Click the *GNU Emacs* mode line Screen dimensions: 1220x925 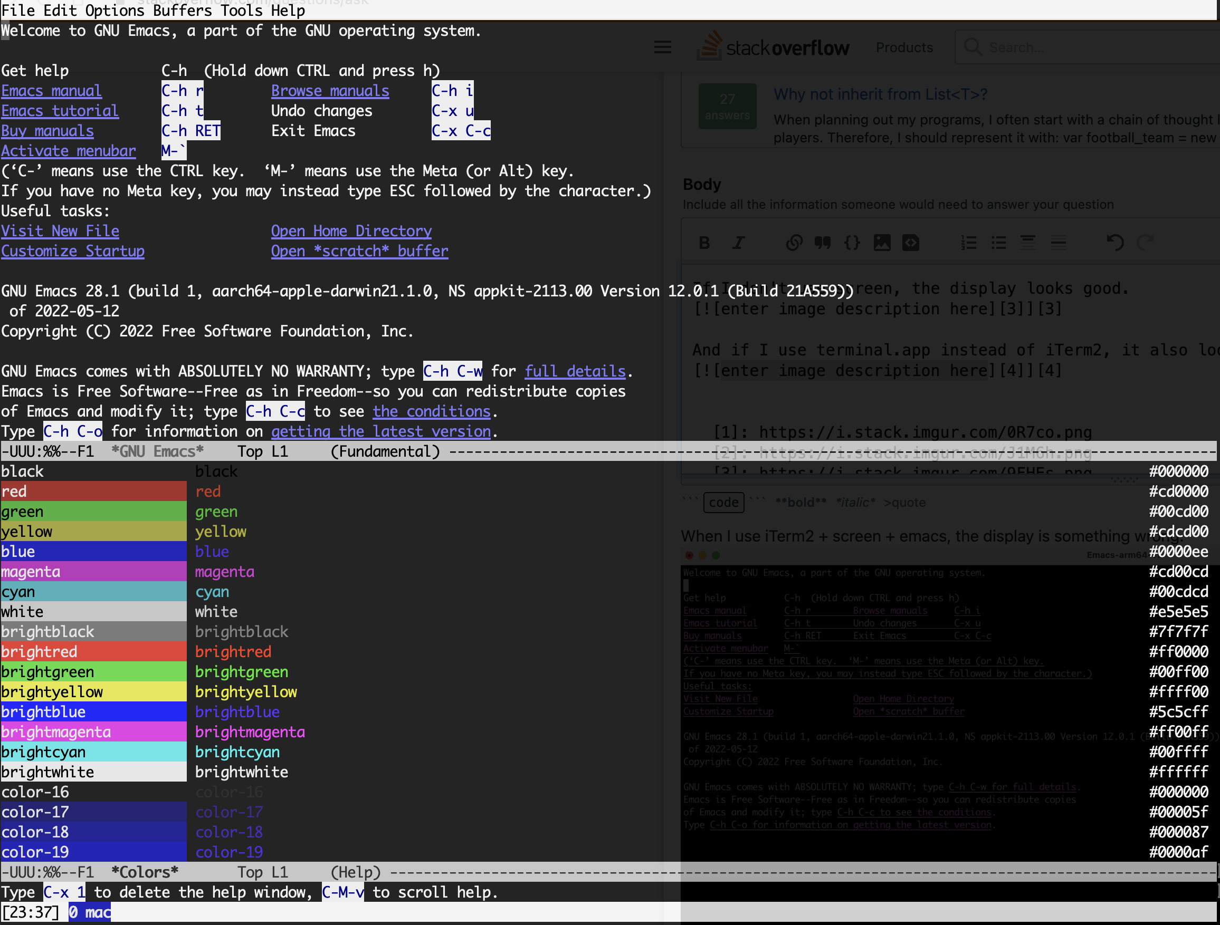pyautogui.click(x=609, y=451)
